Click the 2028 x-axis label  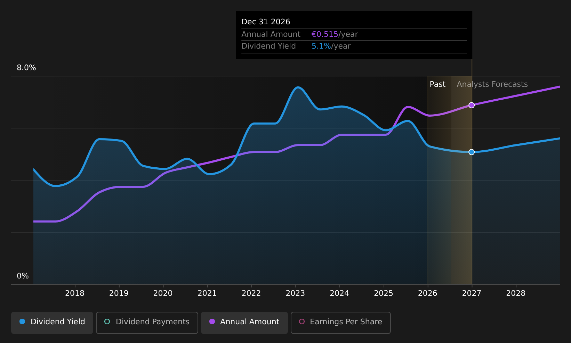516,293
